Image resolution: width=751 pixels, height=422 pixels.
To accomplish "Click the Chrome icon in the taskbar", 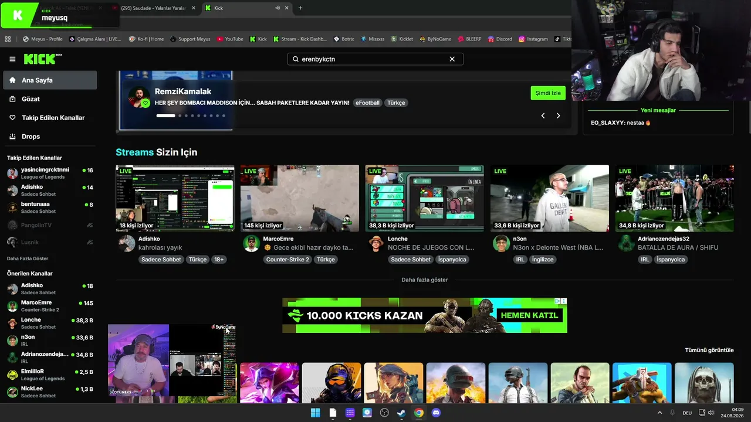I will pos(418,413).
